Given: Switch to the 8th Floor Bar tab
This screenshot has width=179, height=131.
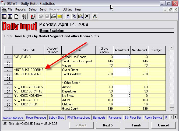Looking at the screenshot, I should coord(133,118).
